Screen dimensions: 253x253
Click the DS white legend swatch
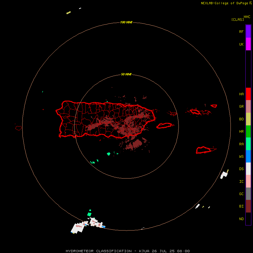pos(248,169)
